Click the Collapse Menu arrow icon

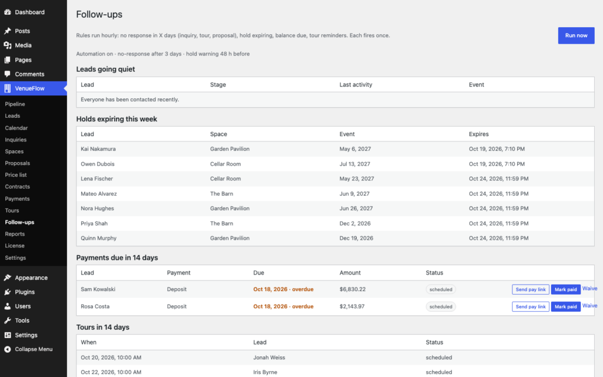click(7, 349)
